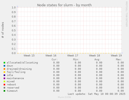Image resolution: width=129 pixels, height=100 pixels.
Task: Click the 'idle' legend label
Action: pos(10,75)
